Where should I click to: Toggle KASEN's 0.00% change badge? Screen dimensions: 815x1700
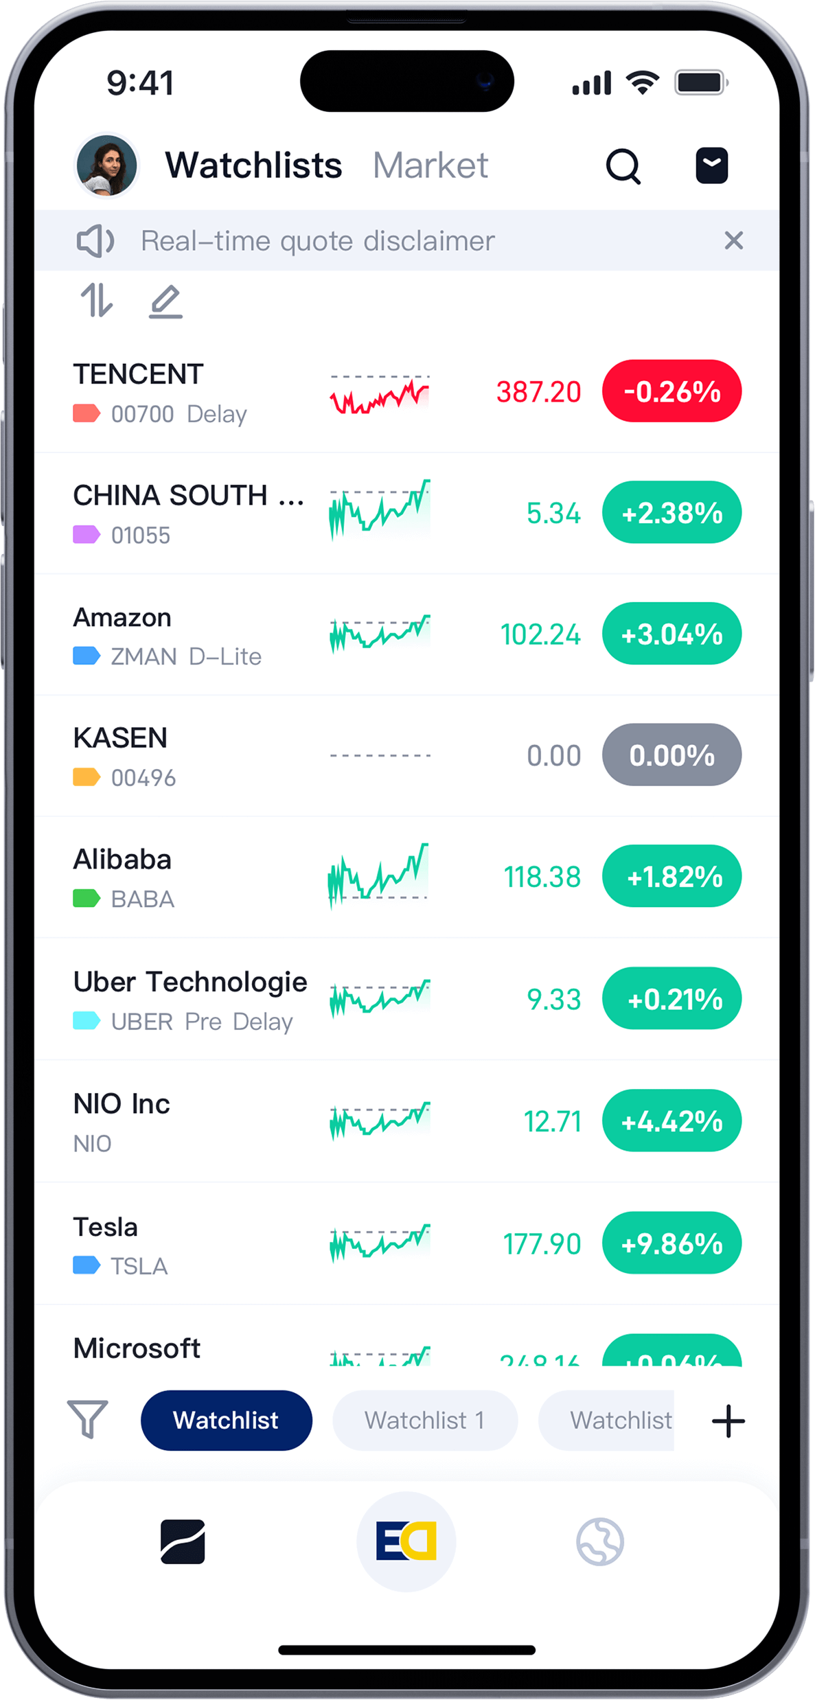point(671,755)
